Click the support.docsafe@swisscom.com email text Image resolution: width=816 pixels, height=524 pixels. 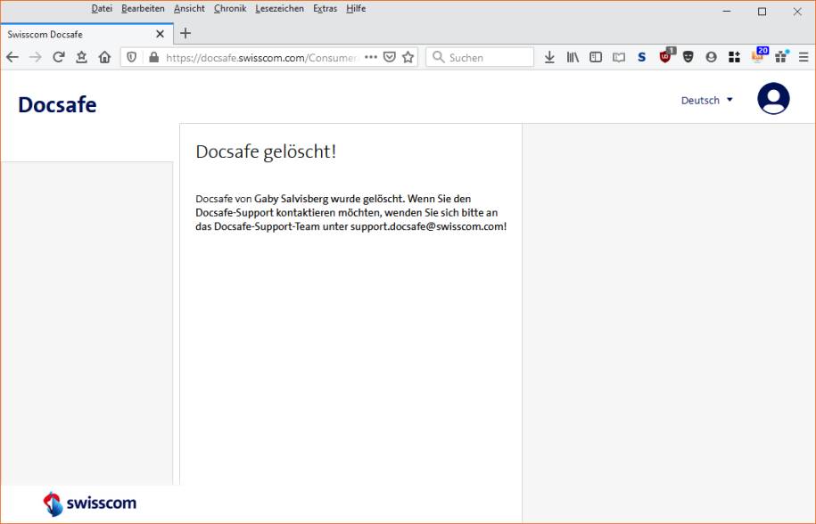click(427, 226)
